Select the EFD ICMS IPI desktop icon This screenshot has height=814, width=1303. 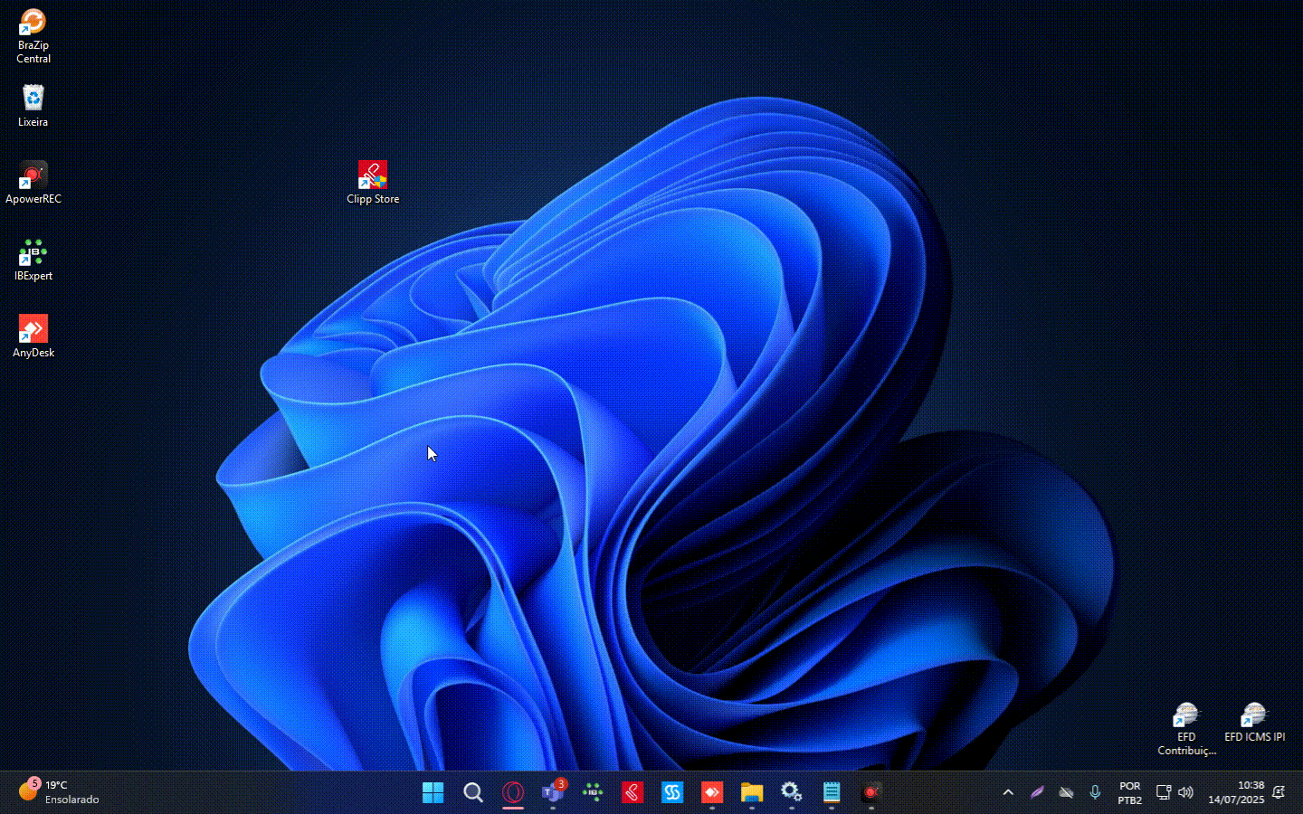pyautogui.click(x=1254, y=716)
